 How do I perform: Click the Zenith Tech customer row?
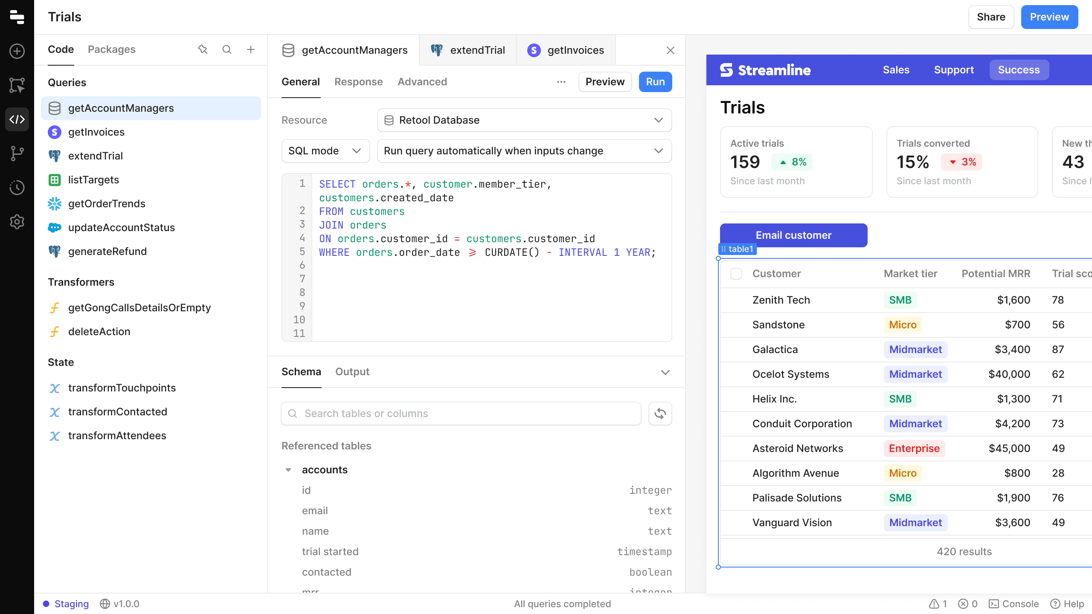pos(906,300)
